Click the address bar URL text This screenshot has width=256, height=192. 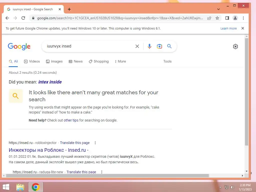(x=120, y=18)
